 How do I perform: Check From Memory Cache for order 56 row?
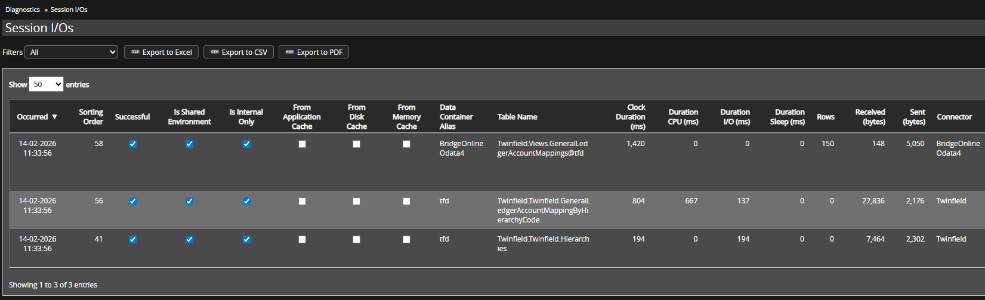coord(406,202)
